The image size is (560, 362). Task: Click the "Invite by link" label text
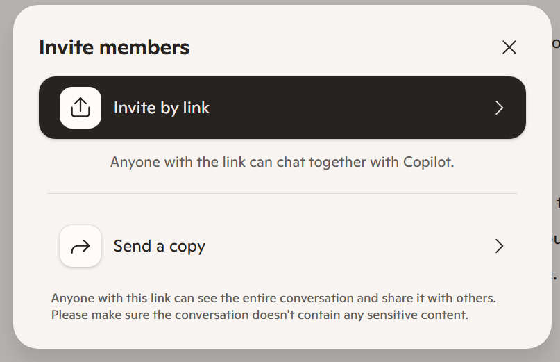(x=161, y=108)
